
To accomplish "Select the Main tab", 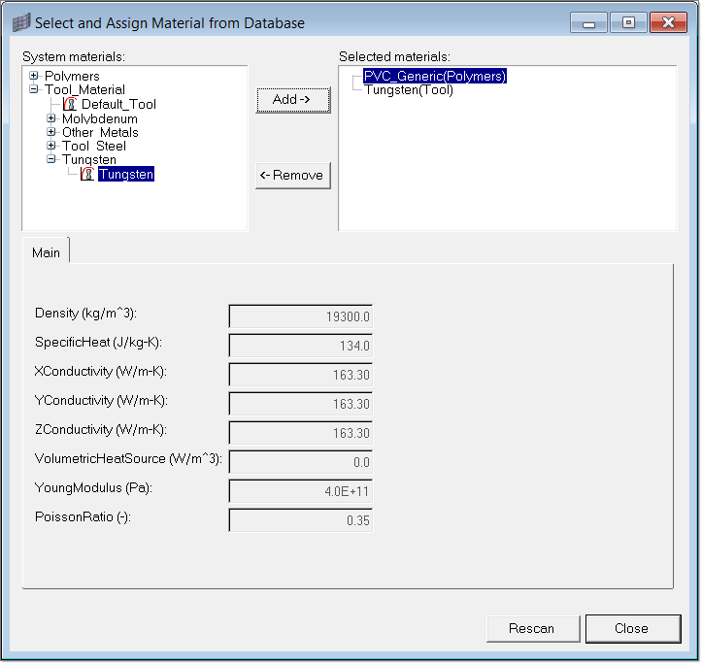I will 46,252.
